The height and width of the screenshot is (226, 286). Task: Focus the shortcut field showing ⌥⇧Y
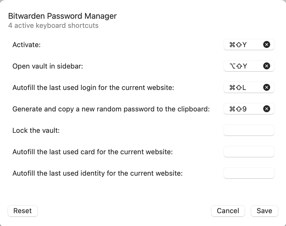coord(241,66)
